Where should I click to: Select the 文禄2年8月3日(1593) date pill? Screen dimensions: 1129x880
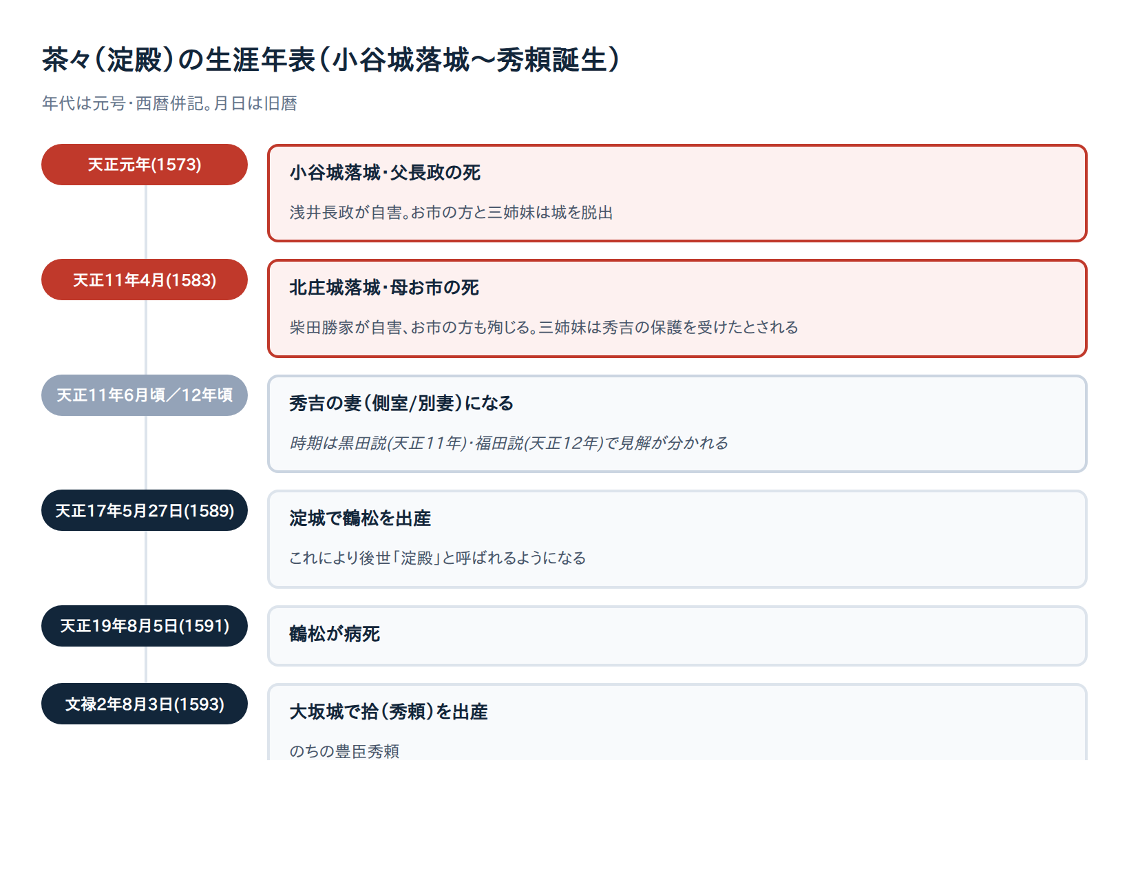[x=145, y=704]
